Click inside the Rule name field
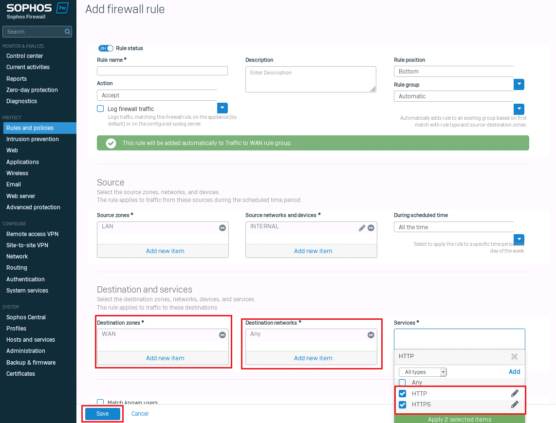The height and width of the screenshot is (423, 556). (x=162, y=71)
